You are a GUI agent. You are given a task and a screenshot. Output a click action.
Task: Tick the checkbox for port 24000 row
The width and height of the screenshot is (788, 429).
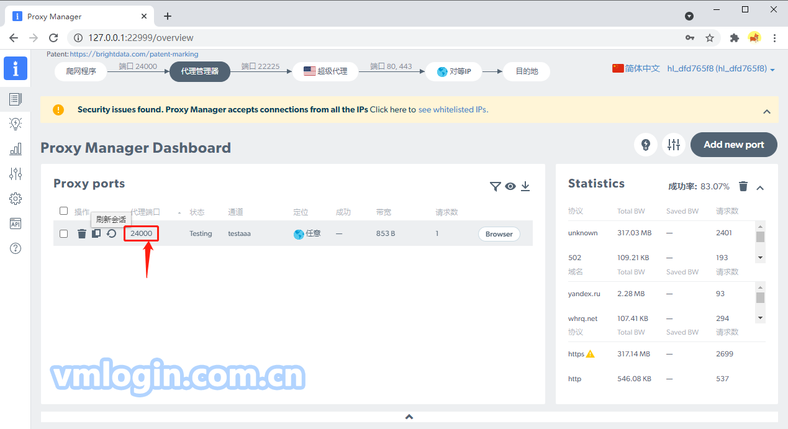63,234
